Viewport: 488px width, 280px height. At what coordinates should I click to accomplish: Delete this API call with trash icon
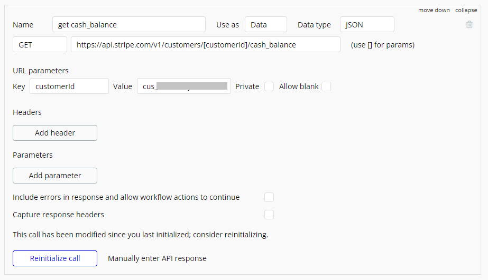[469, 24]
